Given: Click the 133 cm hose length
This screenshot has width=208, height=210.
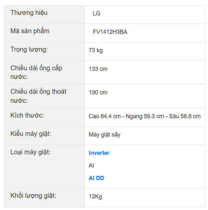Looking at the screenshot, I should (98, 69).
